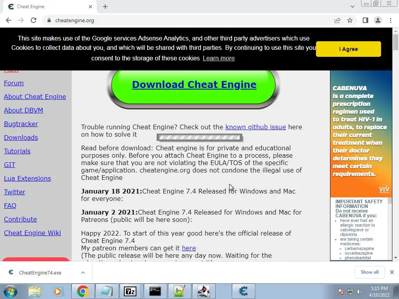Open the Chrome three-dot menu
399x299 pixels.
tap(390, 20)
